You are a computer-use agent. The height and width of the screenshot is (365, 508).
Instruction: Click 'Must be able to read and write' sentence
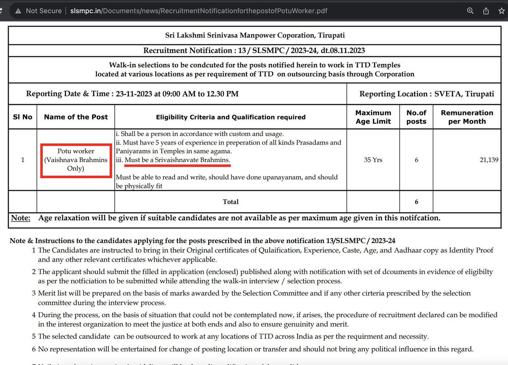click(x=227, y=181)
